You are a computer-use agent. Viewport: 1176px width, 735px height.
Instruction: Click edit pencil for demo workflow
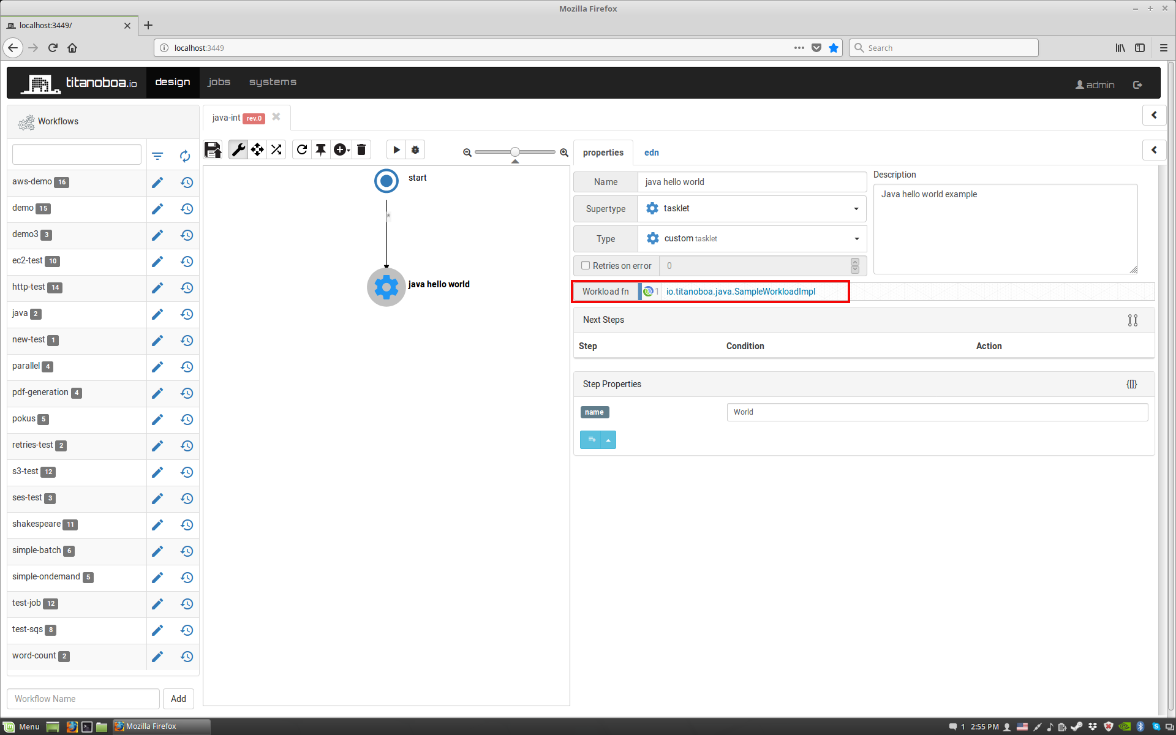(157, 209)
